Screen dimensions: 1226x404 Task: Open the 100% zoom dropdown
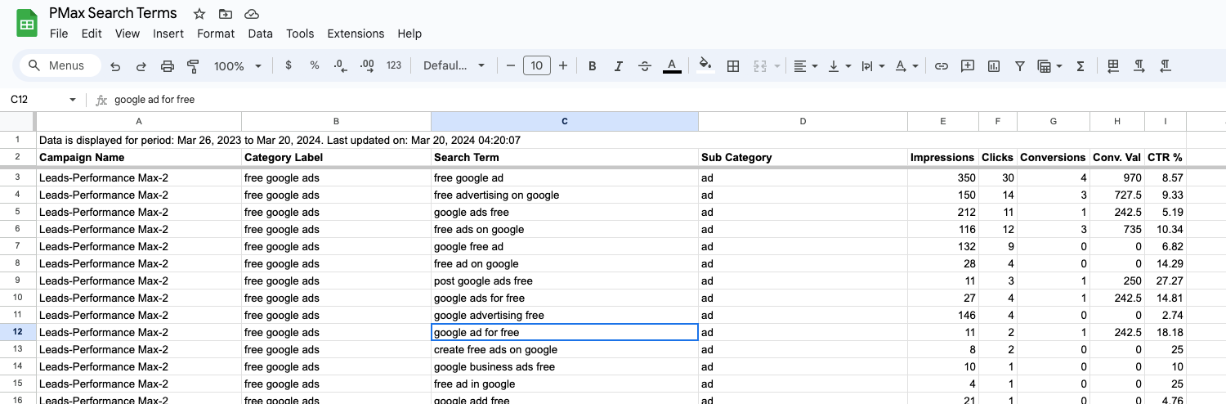pyautogui.click(x=238, y=66)
